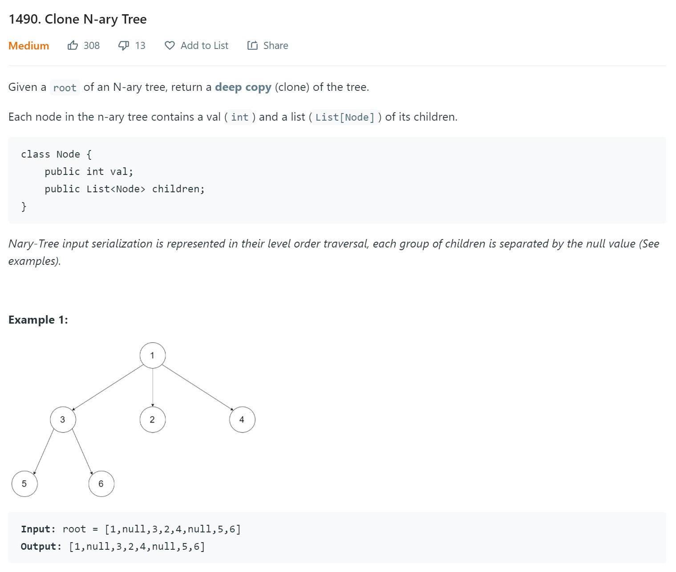
Task: Click the problem title Clone N-ary Tree
Action: 77,19
